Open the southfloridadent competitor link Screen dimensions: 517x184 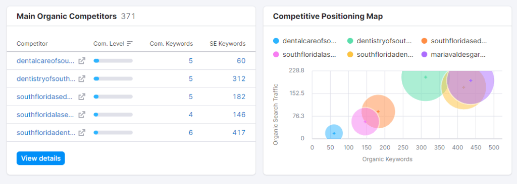click(46, 132)
